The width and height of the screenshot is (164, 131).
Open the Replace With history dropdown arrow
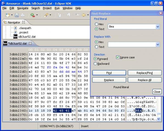point(158,44)
